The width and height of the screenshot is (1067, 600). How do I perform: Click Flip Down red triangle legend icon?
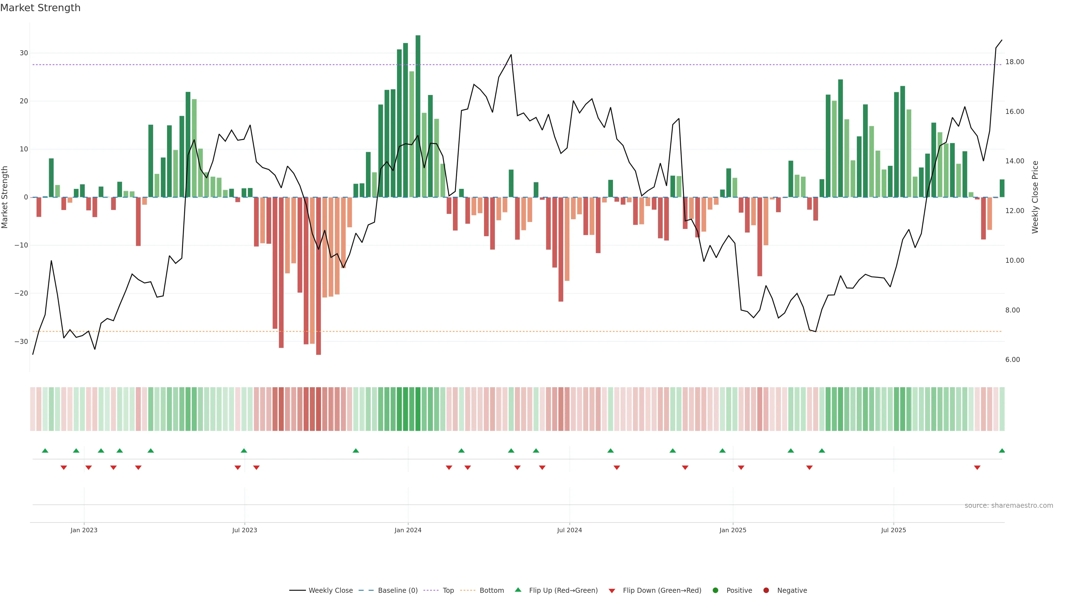pyautogui.click(x=612, y=591)
